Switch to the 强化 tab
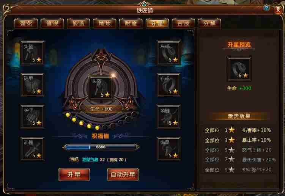This screenshot has height=196, width=285. click(26, 24)
